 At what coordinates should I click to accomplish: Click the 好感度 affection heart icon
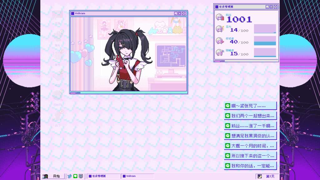pos(220,41)
